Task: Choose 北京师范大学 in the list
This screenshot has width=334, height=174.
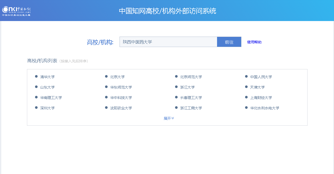Action: point(191,77)
